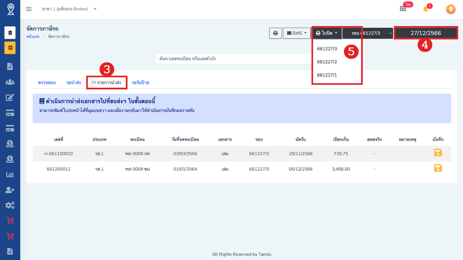This screenshot has width=463, height=260.
Task: Click the ทะเบียน column header
Action: click(x=137, y=139)
